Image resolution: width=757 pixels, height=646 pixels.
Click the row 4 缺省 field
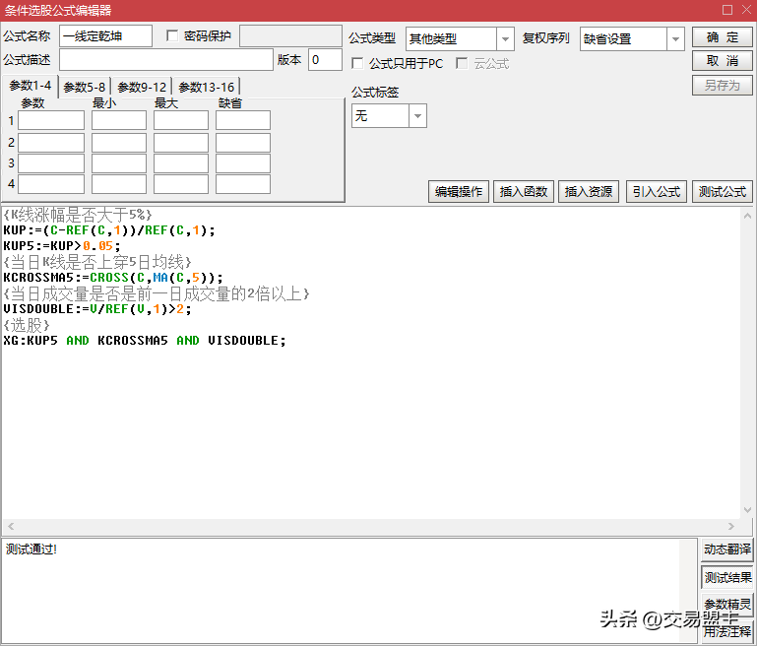(x=243, y=184)
